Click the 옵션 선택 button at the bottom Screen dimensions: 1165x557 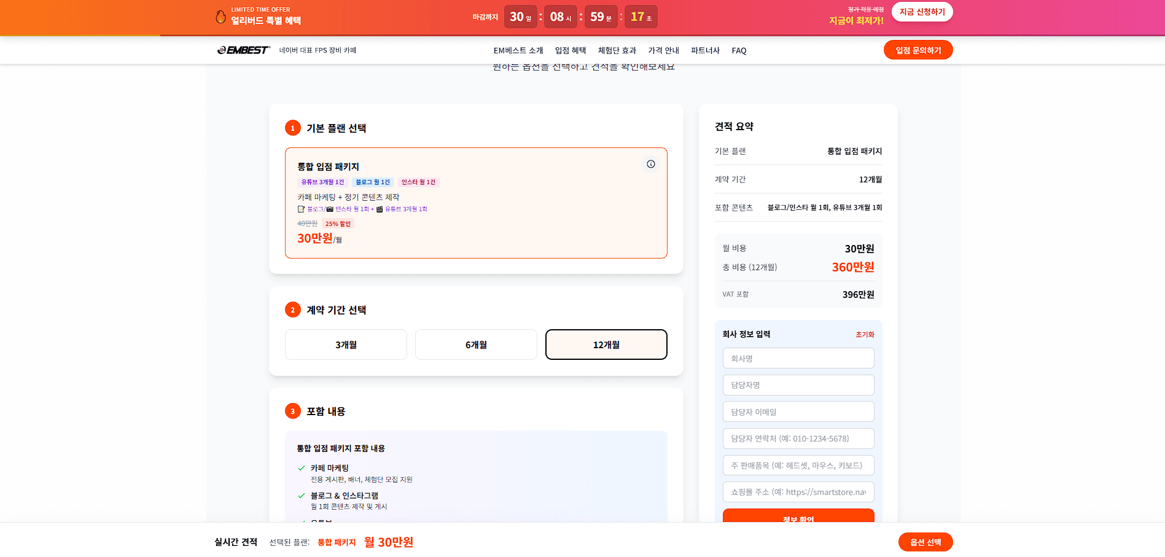click(x=927, y=542)
